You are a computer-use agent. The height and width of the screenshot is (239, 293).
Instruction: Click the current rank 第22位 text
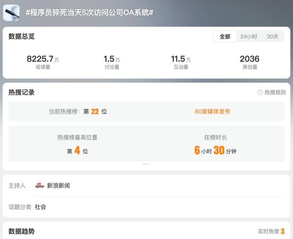click(x=95, y=111)
